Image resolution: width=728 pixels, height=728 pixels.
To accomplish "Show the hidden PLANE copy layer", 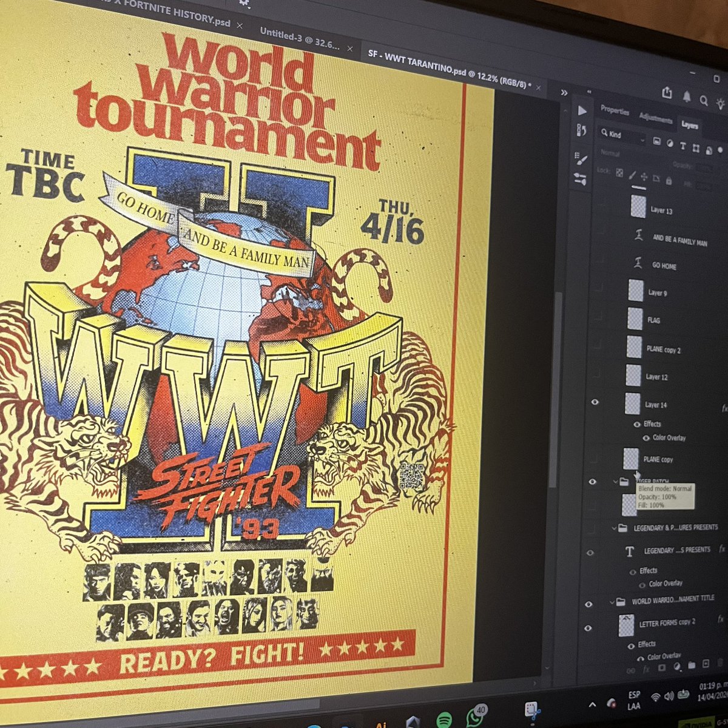I will click(x=593, y=459).
